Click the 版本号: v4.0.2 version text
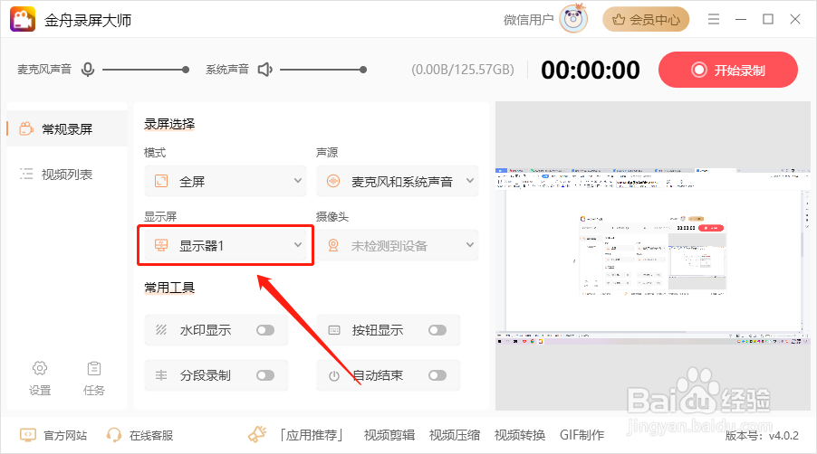 click(x=762, y=436)
